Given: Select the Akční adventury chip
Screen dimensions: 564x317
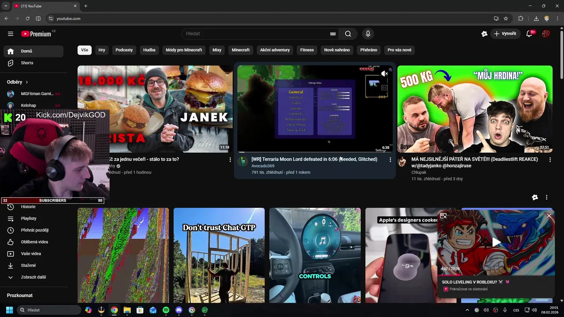Looking at the screenshot, I should click(275, 50).
